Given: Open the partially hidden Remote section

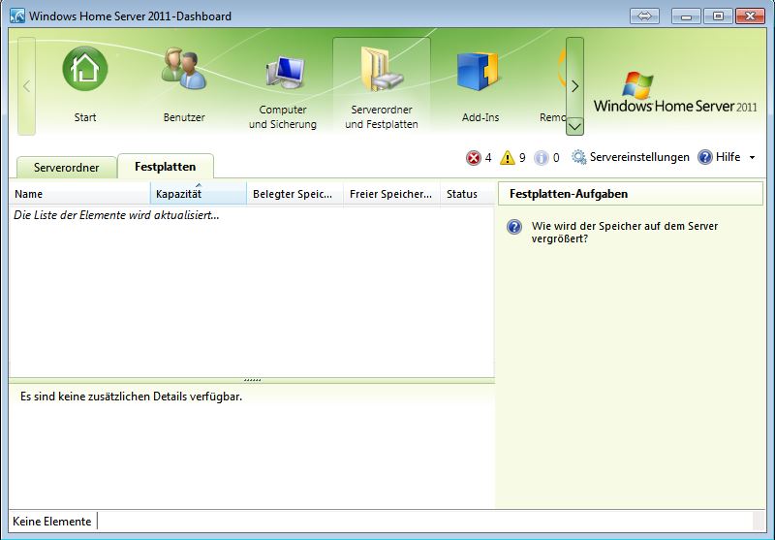Looking at the screenshot, I should 552,85.
